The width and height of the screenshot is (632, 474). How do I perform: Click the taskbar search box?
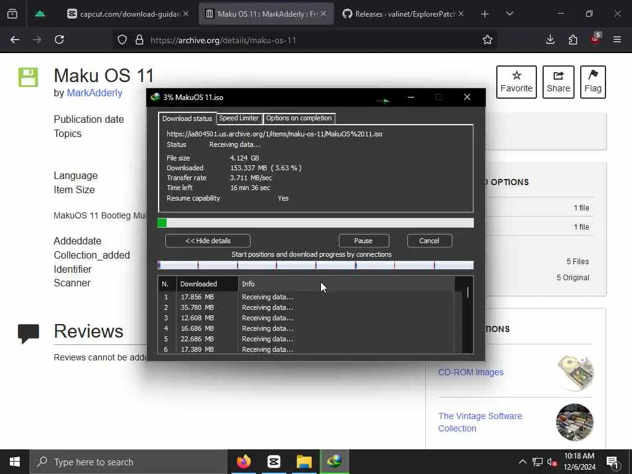(x=128, y=462)
